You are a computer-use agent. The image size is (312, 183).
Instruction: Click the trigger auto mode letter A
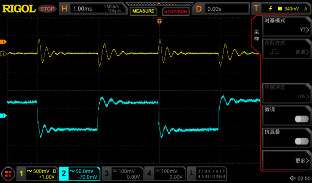coord(306,9)
